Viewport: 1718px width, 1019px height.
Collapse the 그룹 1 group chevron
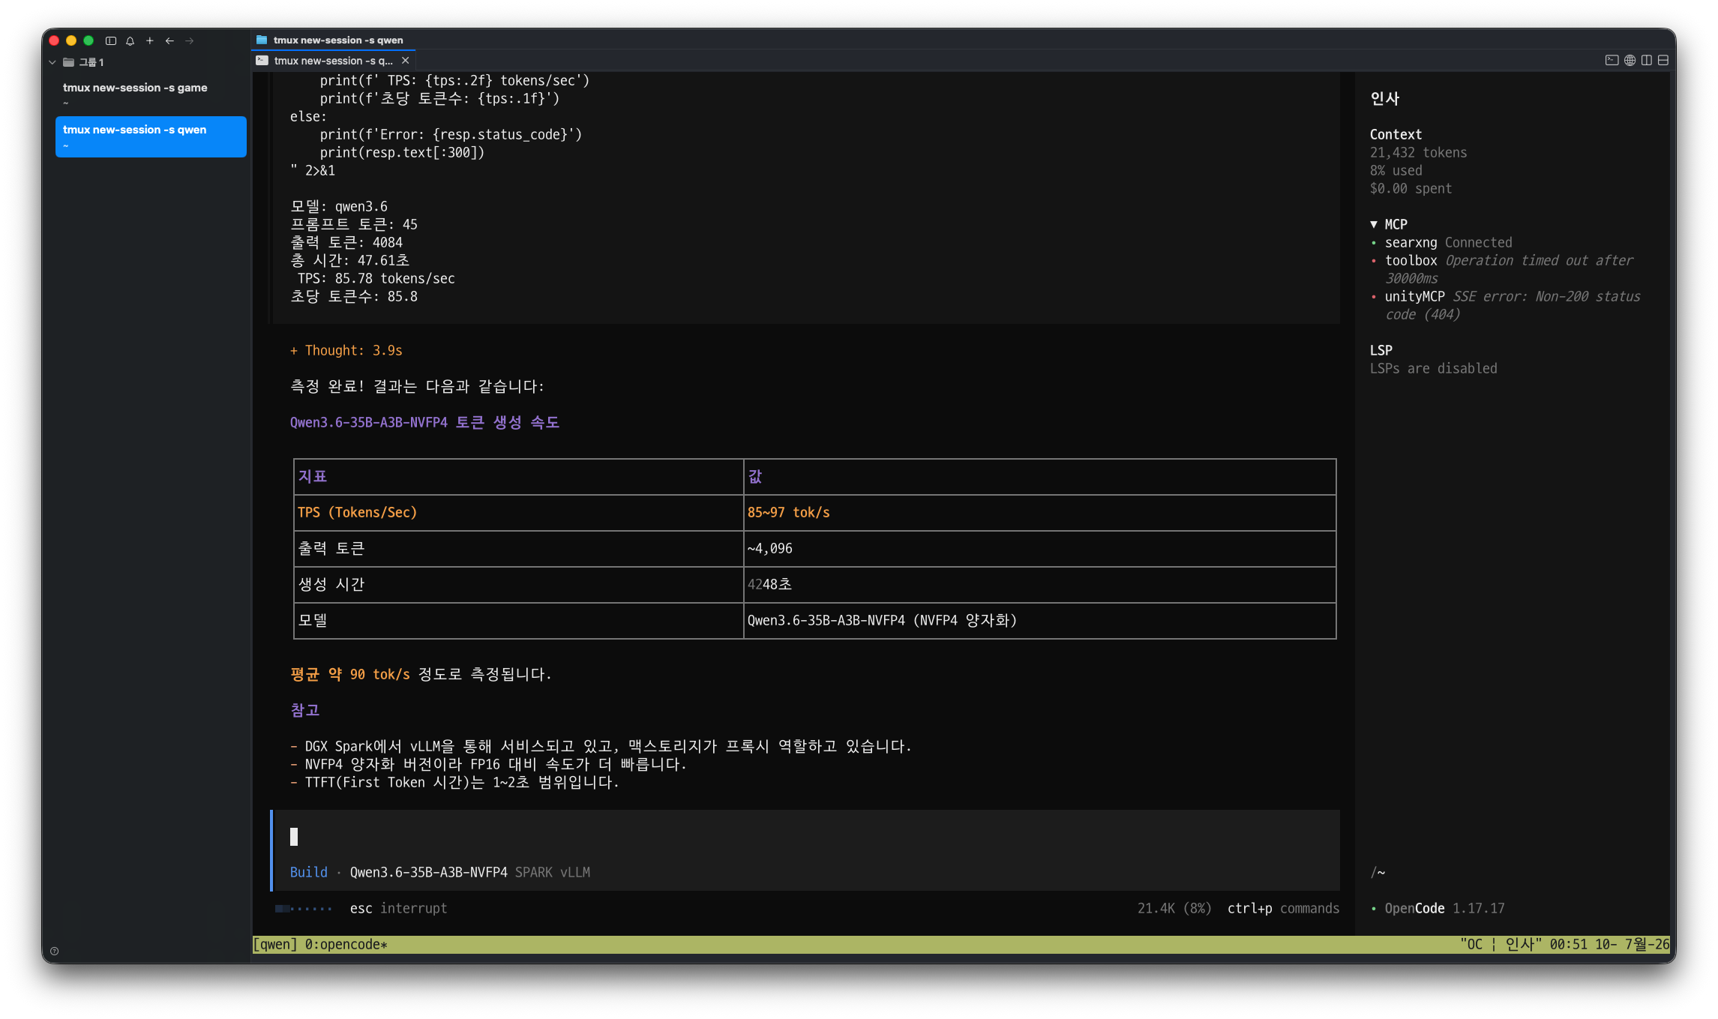pyautogui.click(x=52, y=62)
